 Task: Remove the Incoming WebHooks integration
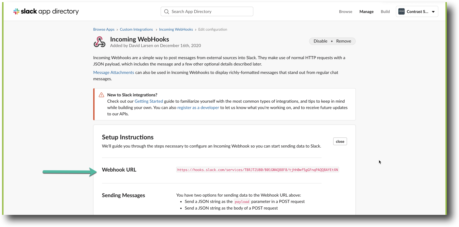(344, 41)
